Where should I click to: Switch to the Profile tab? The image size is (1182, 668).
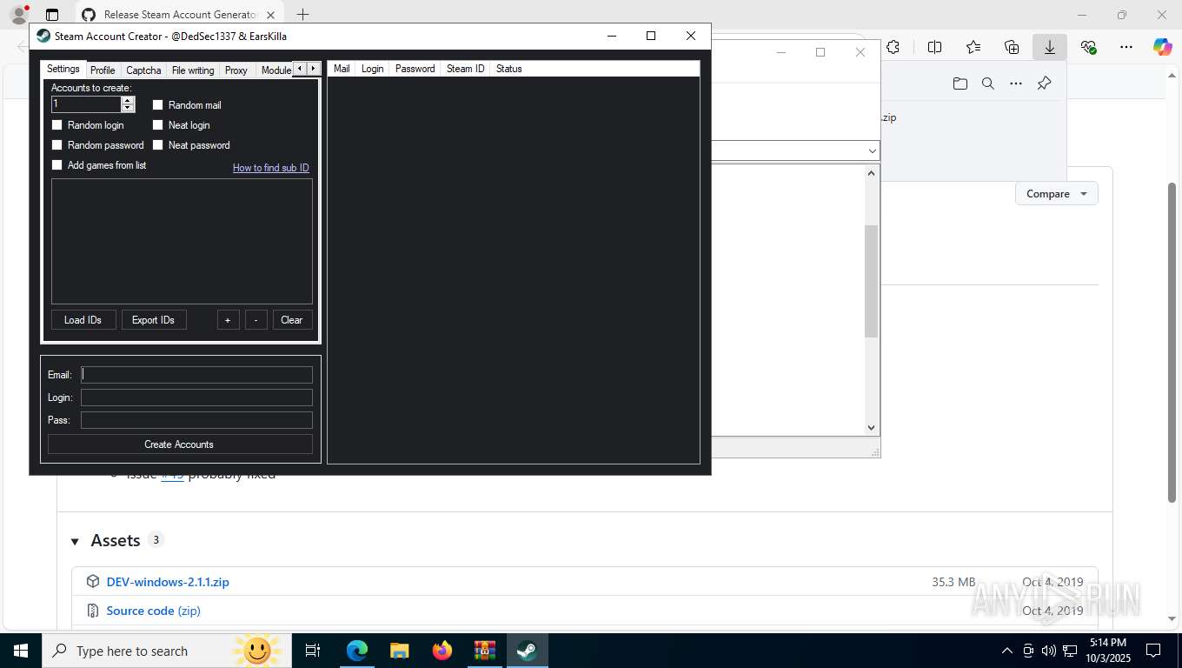(103, 70)
